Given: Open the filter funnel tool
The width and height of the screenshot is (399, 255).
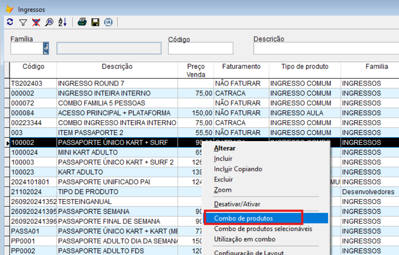Looking at the screenshot, I should tap(23, 22).
